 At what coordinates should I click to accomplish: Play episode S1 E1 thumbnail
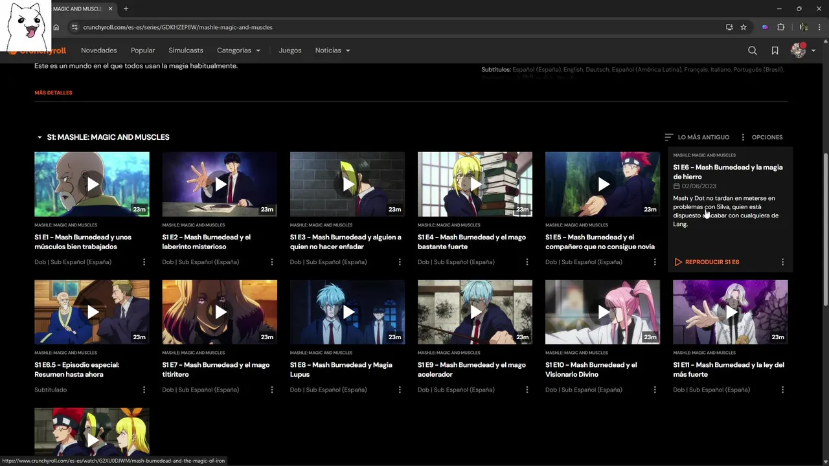(92, 184)
